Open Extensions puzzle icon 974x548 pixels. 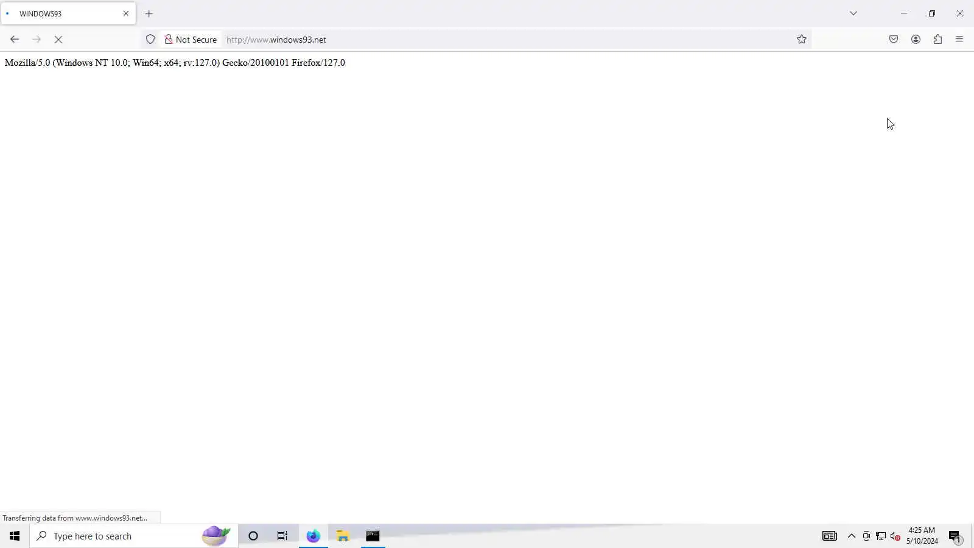click(937, 40)
